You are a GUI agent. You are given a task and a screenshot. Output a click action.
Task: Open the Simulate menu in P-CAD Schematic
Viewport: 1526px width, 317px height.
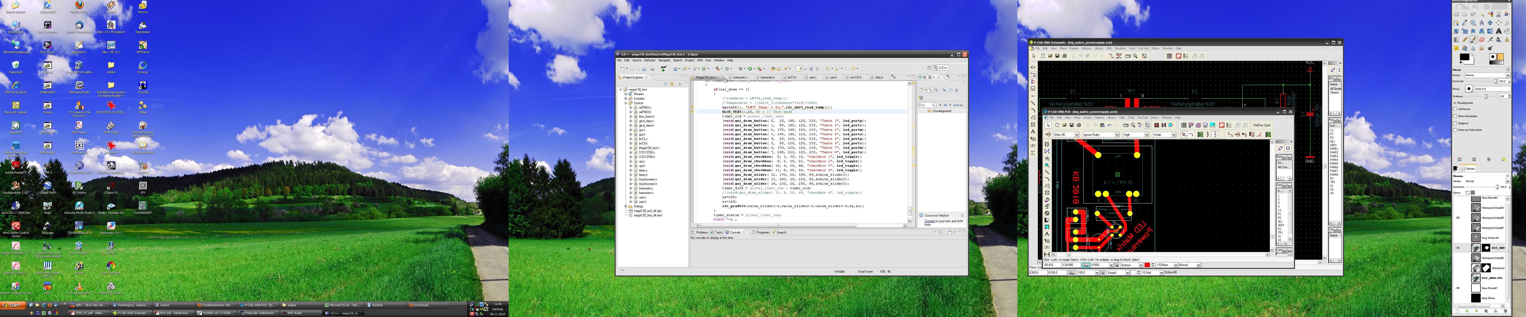point(1120,48)
